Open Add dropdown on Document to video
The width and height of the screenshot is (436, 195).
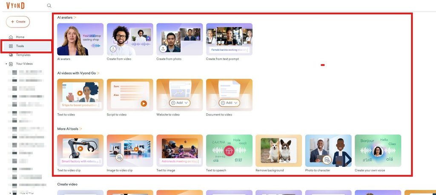(x=229, y=103)
